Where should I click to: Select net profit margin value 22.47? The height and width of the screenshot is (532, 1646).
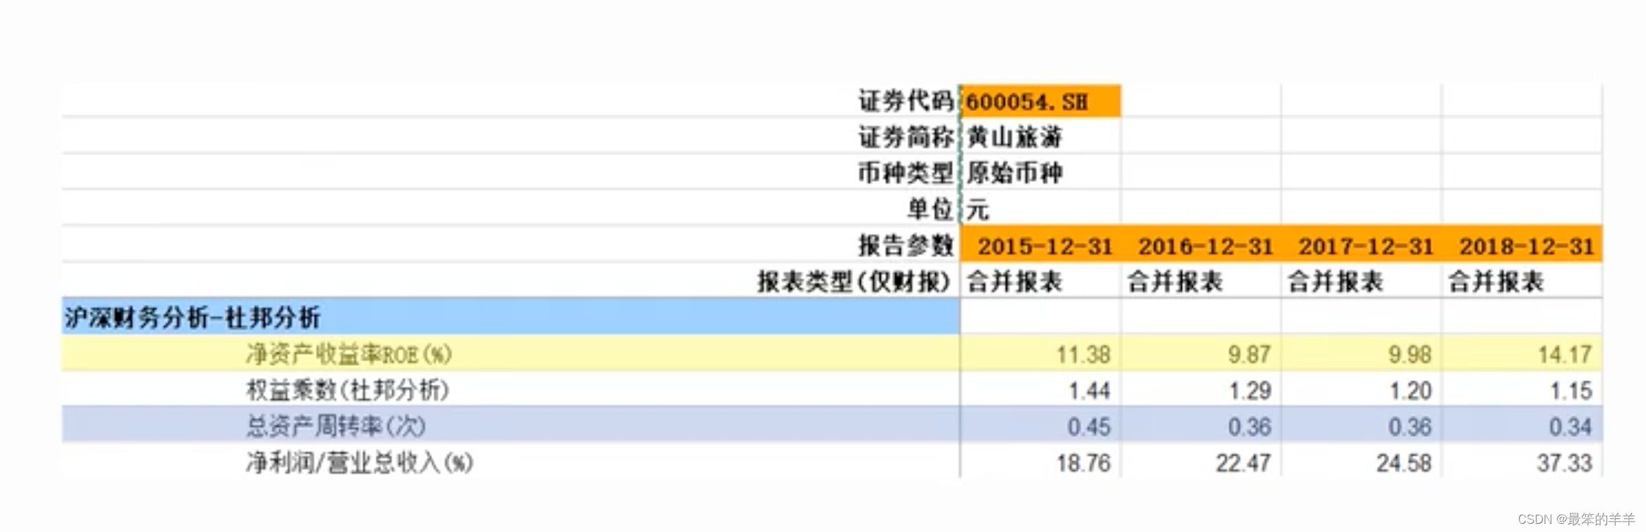[x=1243, y=463]
